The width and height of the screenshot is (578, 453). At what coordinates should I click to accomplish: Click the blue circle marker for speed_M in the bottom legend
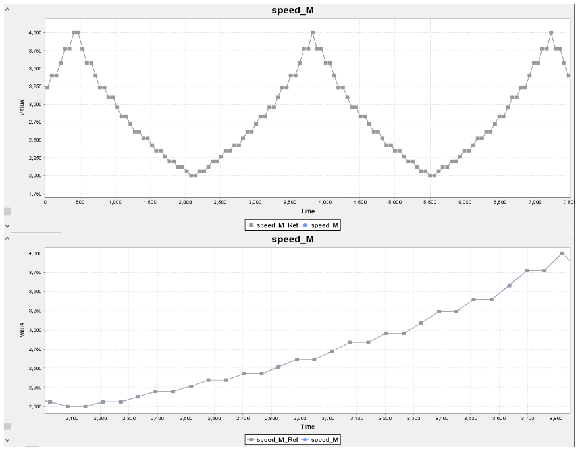(x=305, y=440)
